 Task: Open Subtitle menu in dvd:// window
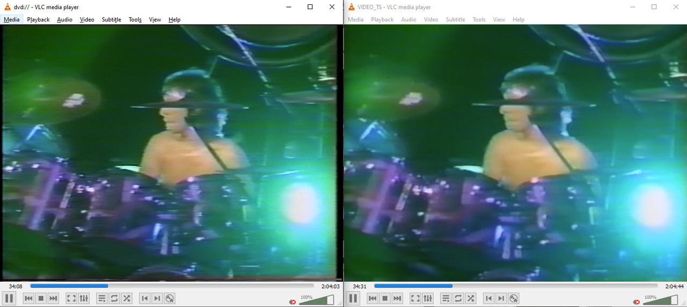point(111,19)
